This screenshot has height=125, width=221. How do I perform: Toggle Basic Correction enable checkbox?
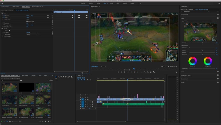[x=218, y=14]
